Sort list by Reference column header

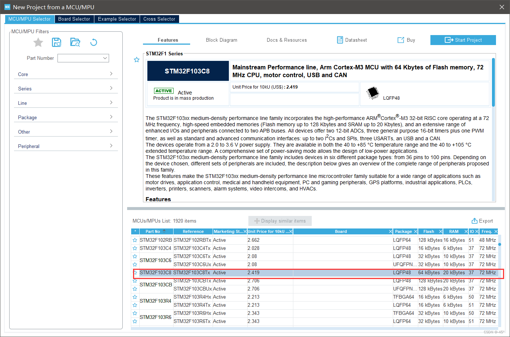click(193, 231)
